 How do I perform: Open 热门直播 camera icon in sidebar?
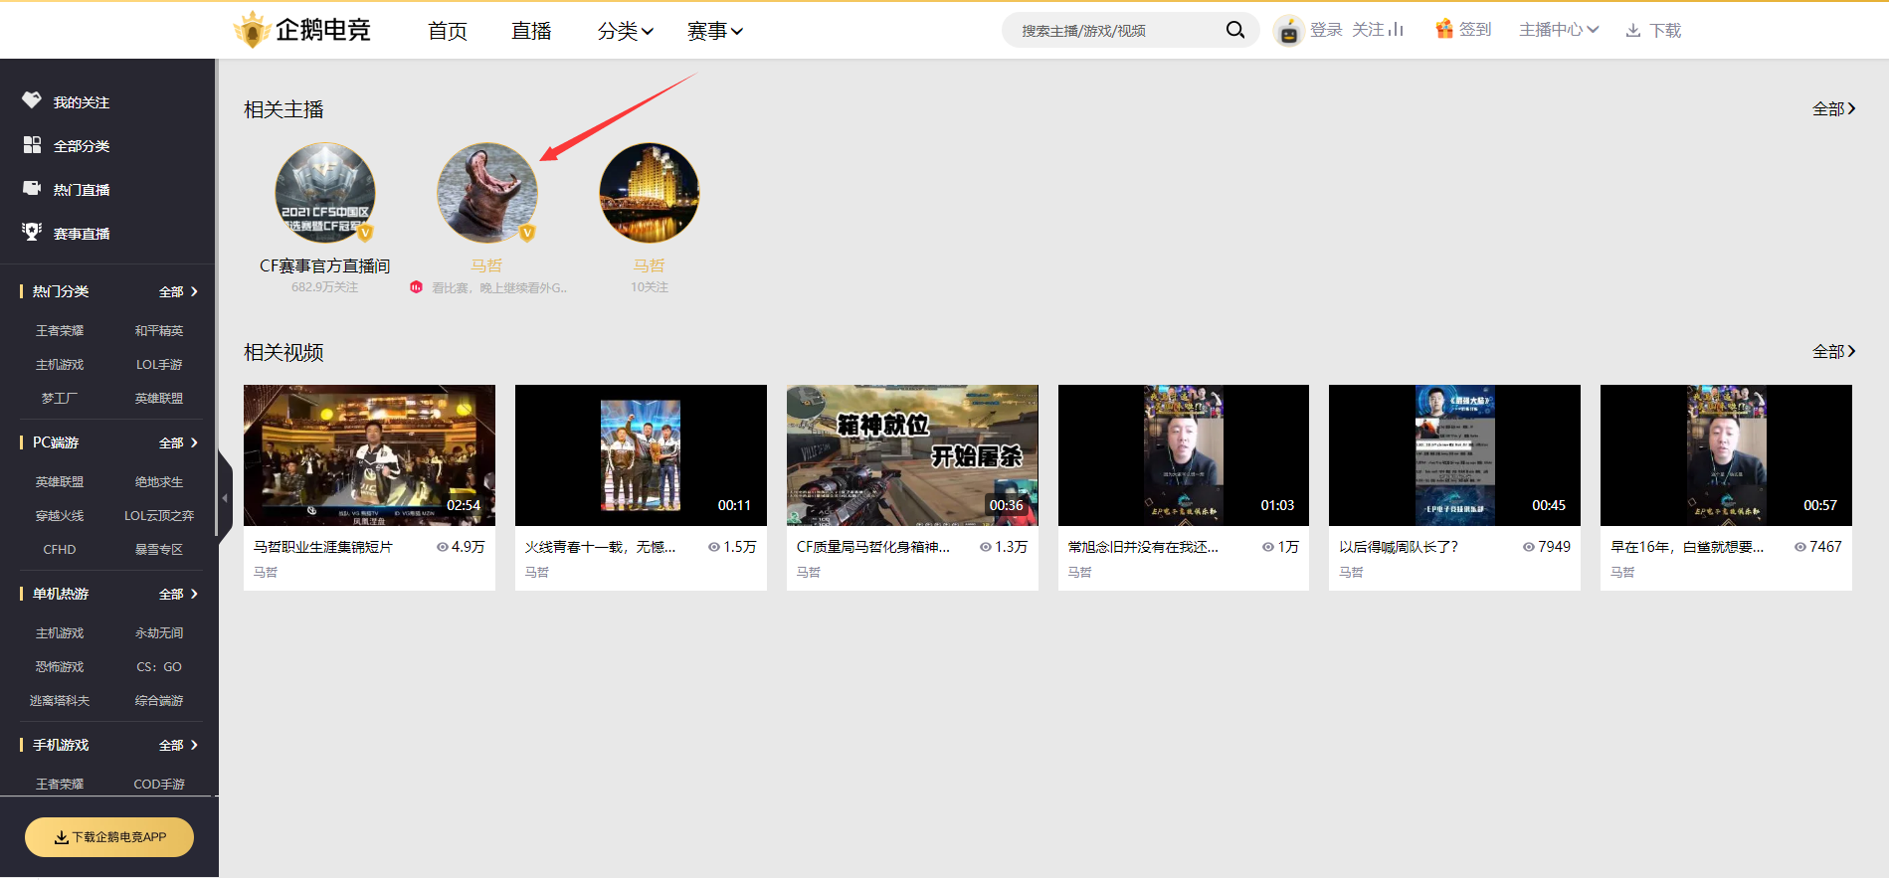32,188
